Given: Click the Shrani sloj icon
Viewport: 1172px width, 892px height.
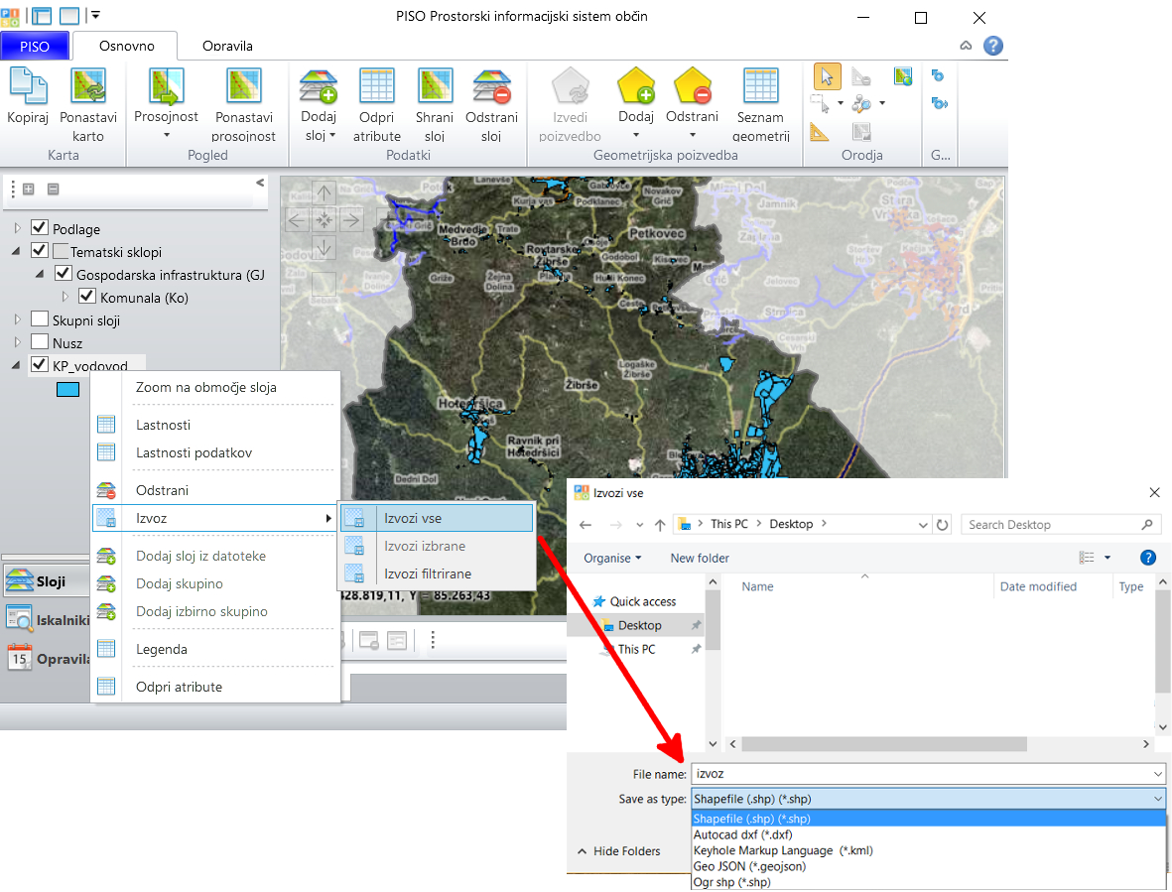Looking at the screenshot, I should (435, 86).
